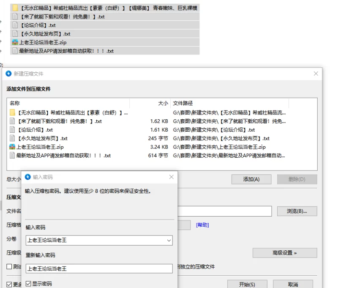Image resolution: width=338 pixels, height=288 pixels.
Task: Close the 输入密码 password dialog
Action: point(172,177)
